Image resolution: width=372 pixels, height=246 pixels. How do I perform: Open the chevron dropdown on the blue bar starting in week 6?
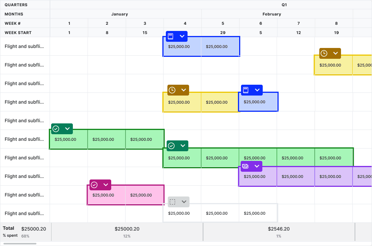pos(257,90)
